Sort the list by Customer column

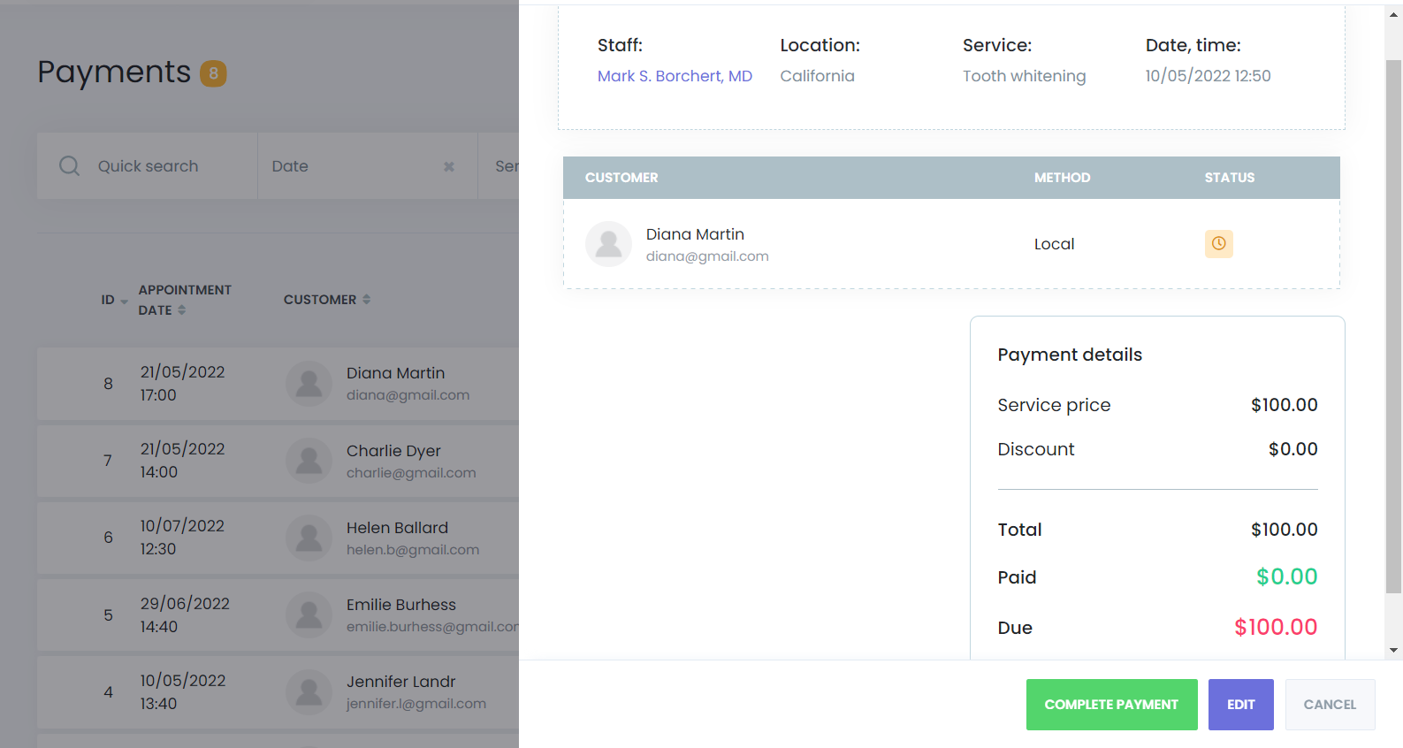point(366,300)
